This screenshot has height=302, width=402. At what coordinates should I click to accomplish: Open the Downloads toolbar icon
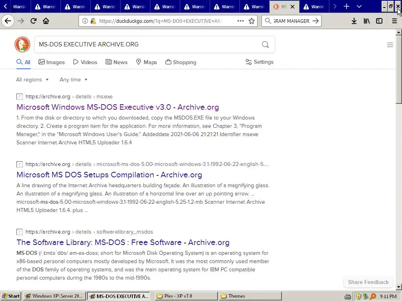point(354,21)
